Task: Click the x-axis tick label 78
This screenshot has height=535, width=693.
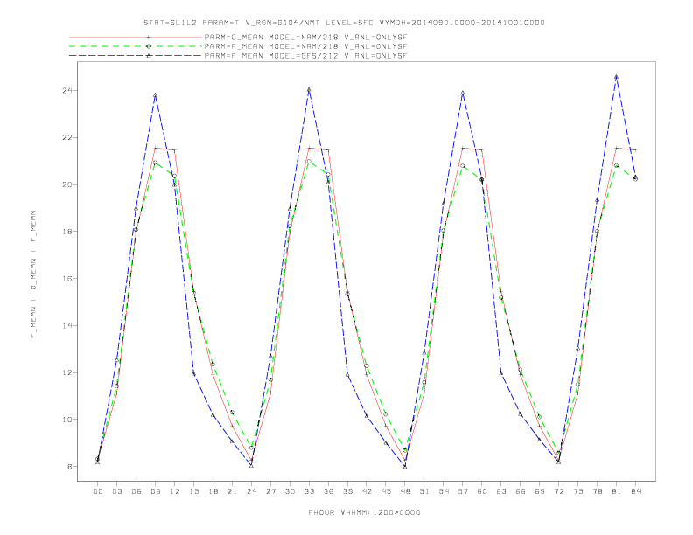Action: coord(598,491)
